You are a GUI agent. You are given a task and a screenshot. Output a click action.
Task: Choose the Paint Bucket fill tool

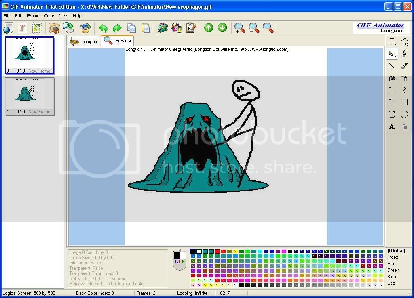tap(392, 78)
